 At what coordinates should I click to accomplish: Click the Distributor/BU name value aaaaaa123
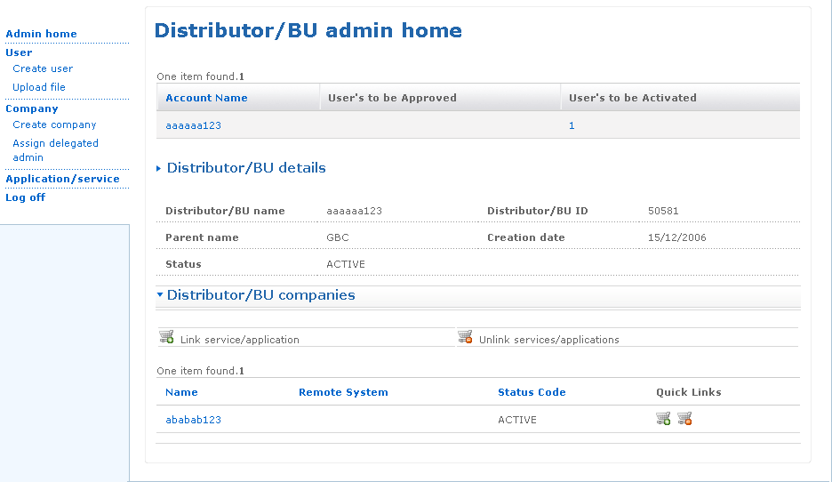coord(354,211)
